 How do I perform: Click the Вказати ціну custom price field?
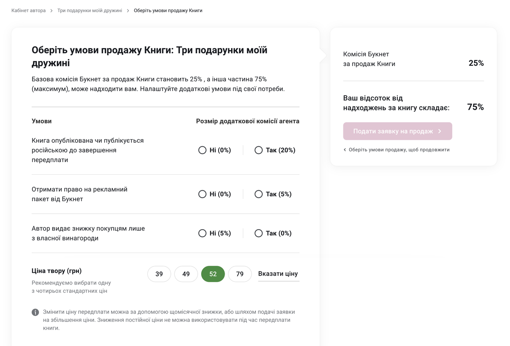[279, 274]
